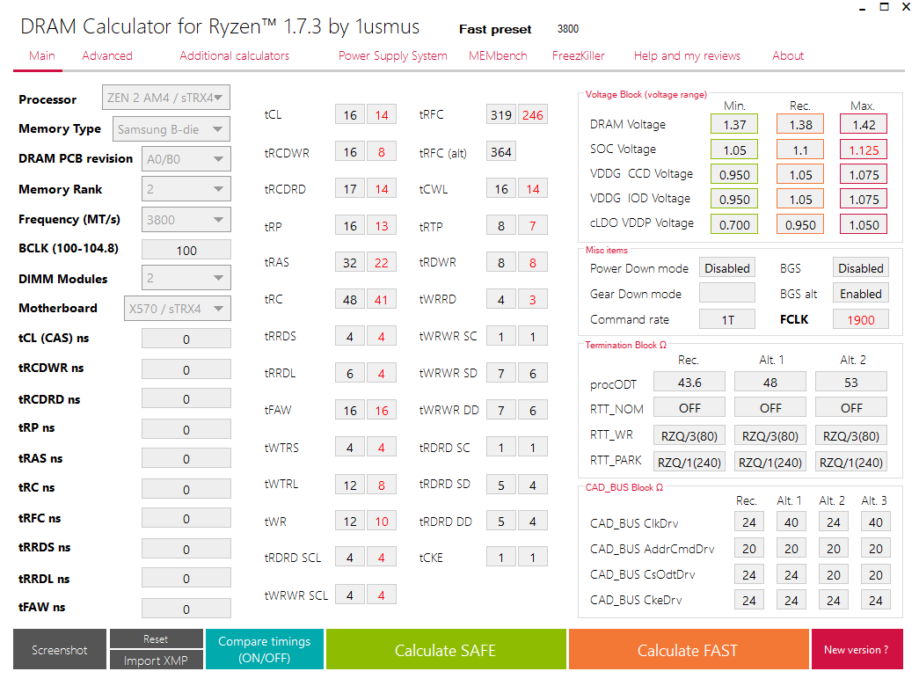The image size is (919, 686).
Task: Click the Screenshot button
Action: (60, 649)
